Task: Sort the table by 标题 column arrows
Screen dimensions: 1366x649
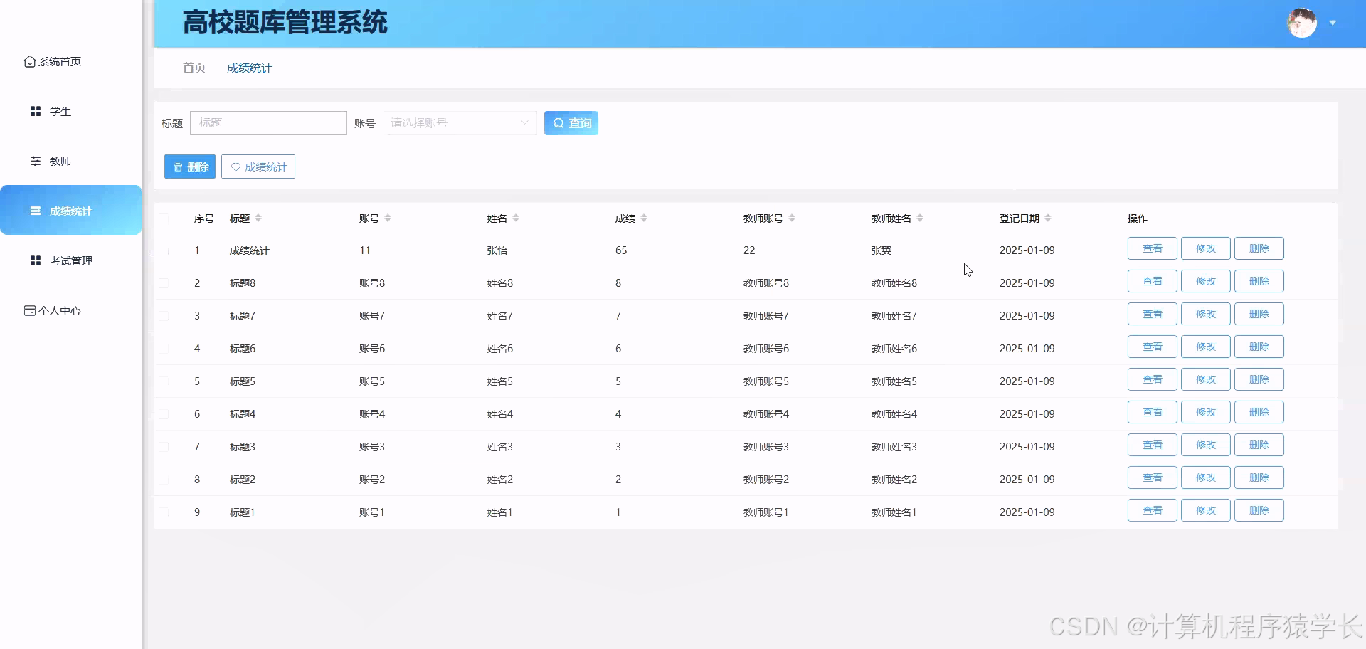Action: [x=258, y=218]
